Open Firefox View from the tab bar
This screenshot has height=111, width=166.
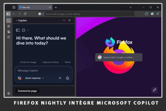[x=14, y=8]
